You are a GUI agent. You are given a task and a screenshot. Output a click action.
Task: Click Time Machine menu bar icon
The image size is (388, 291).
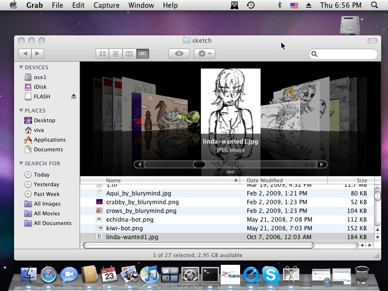(251, 5)
